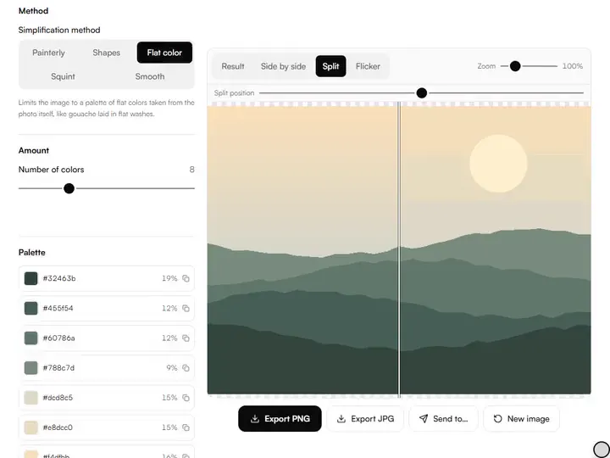
Task: Click the Zoom slider handle
Action: coord(515,66)
